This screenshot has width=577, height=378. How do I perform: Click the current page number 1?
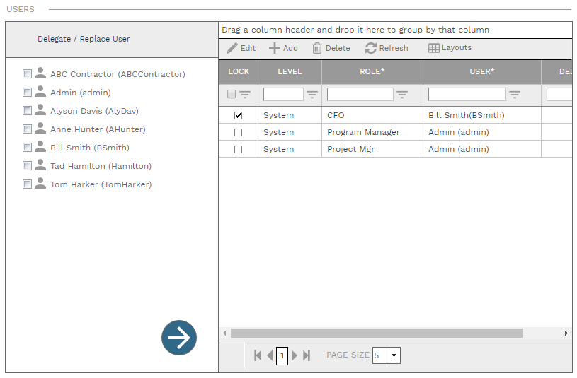coord(282,355)
